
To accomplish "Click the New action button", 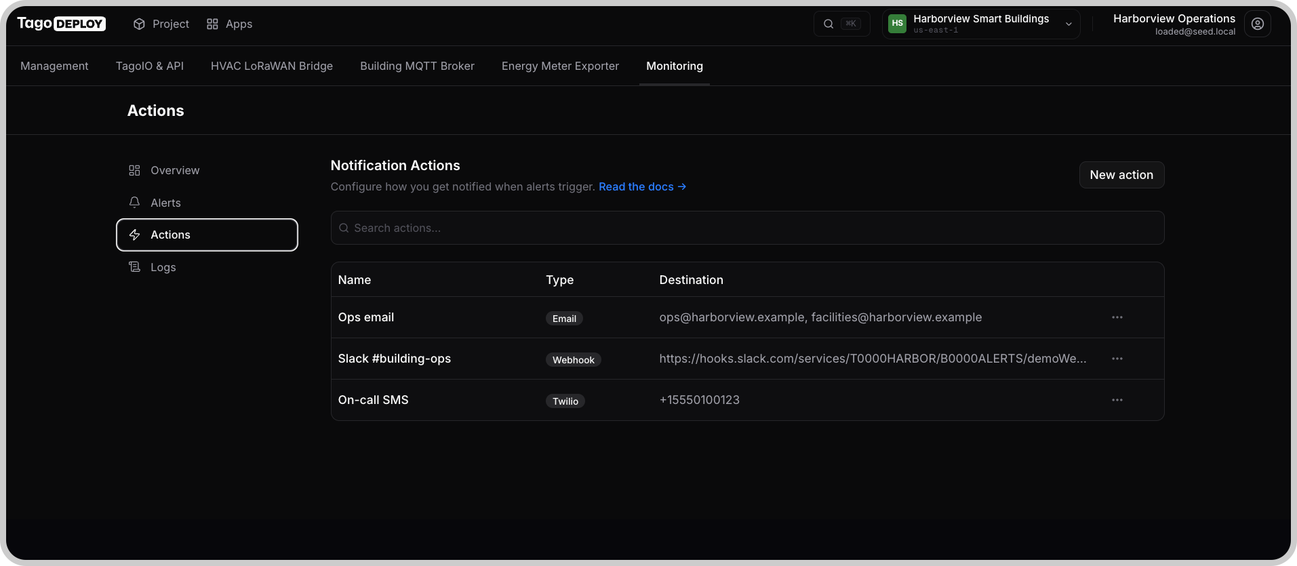I will 1121,175.
